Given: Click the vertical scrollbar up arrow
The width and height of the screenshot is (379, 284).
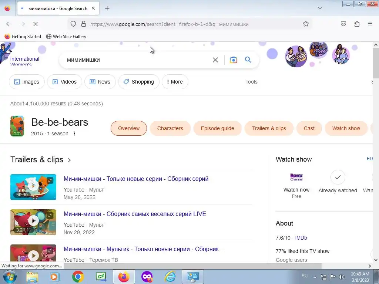Looking at the screenshot, I should (x=376, y=45).
